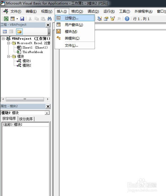Image resolution: width=166 pixels, height=196 pixels.
Task: Select 模块2 in project tree
Action: [27, 65]
